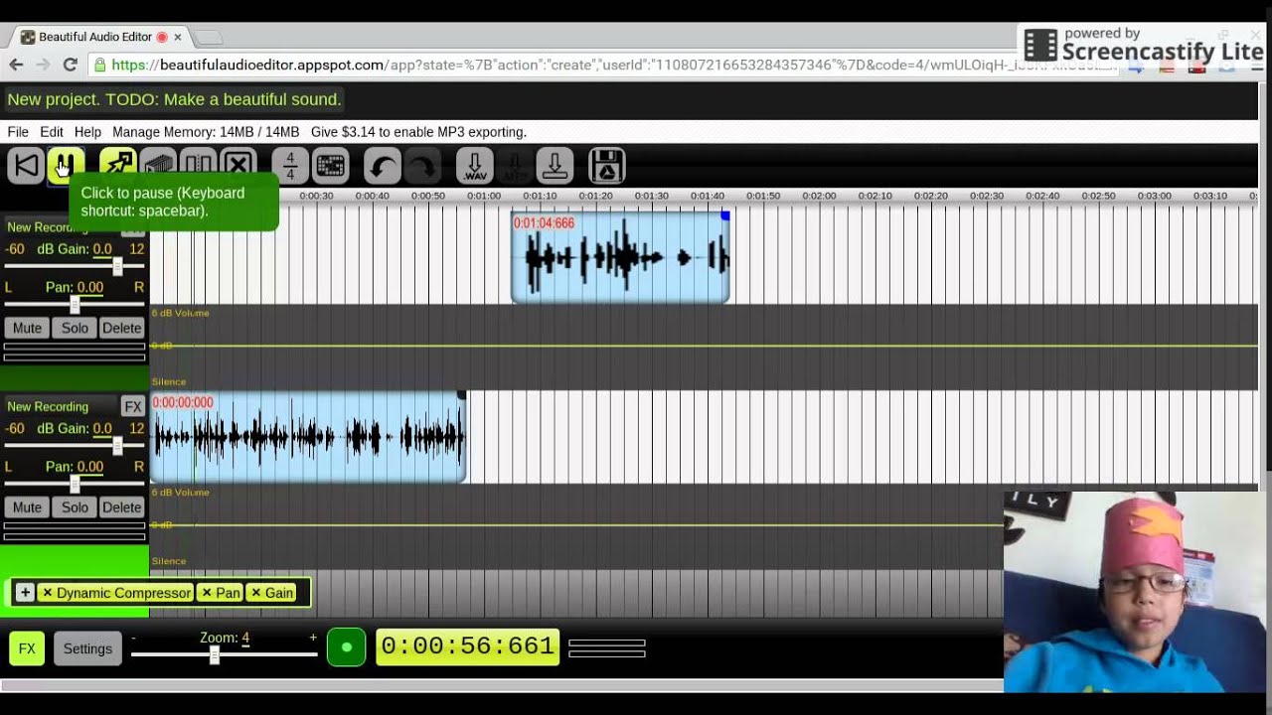
Task: Click the green FX button at bottom
Action: (27, 648)
